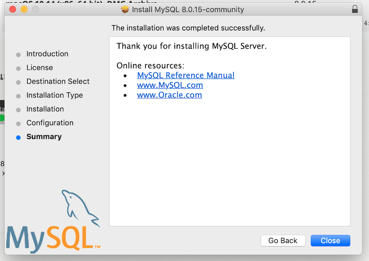Image resolution: width=369 pixels, height=261 pixels.
Task: Click the blue Close button
Action: (330, 241)
